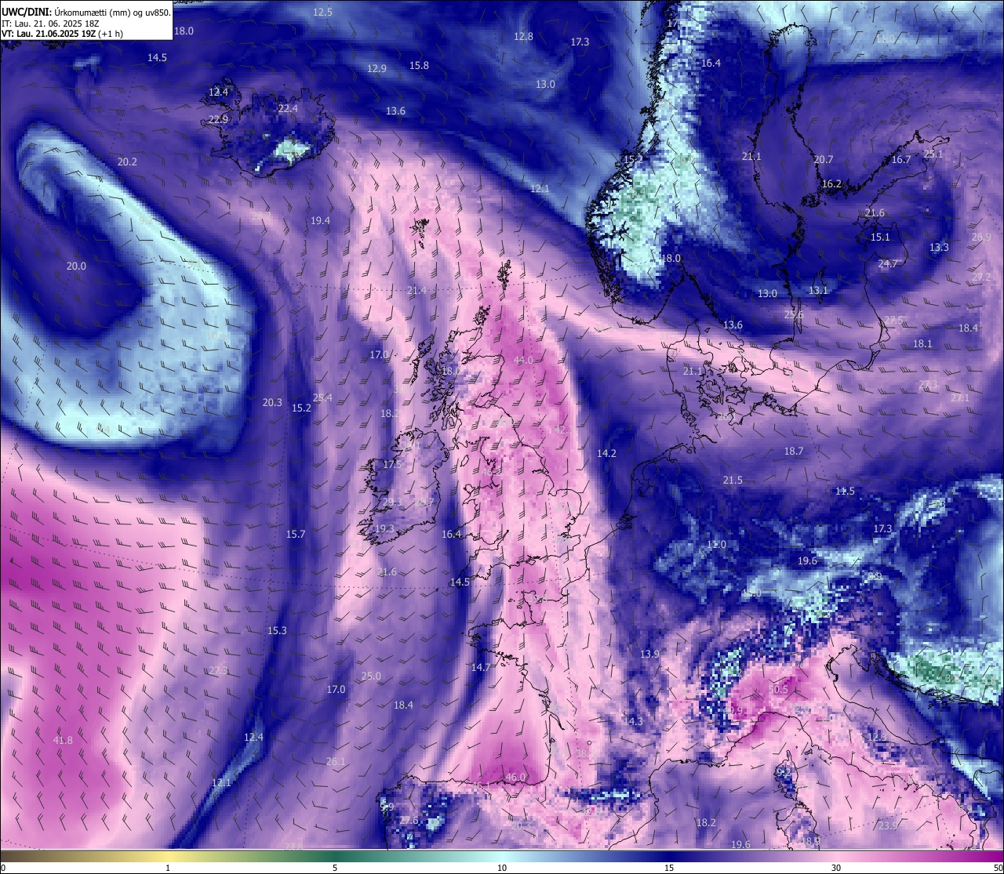
Task: Click the 13.3 value at right edge
Action: [939, 247]
